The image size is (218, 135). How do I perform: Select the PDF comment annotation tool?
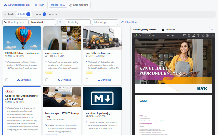(185, 35)
